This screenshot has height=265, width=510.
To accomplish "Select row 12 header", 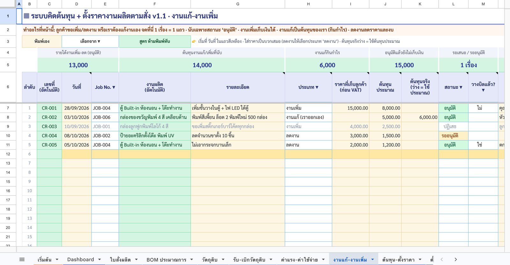I will click(x=8, y=154).
